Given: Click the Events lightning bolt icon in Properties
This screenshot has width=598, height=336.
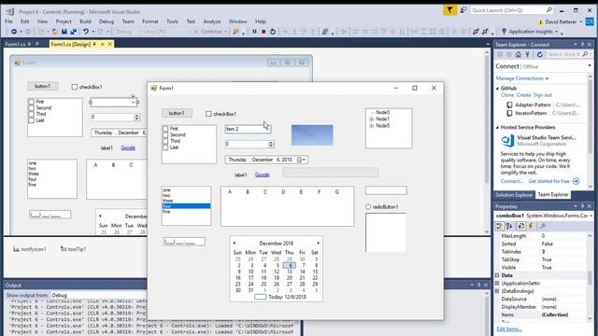Looking at the screenshot, I should [x=531, y=226].
